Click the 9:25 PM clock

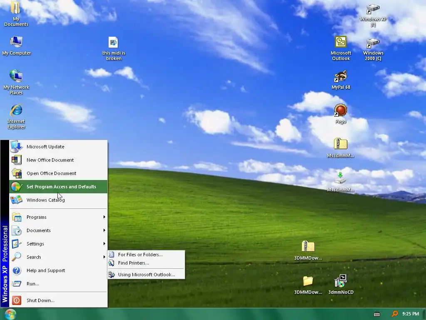click(411, 314)
